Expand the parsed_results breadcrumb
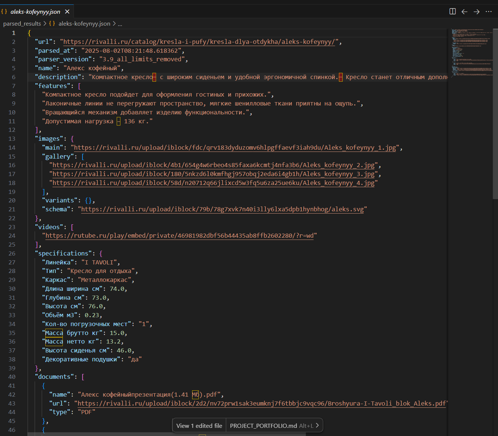The width and height of the screenshot is (498, 436). pos(22,23)
